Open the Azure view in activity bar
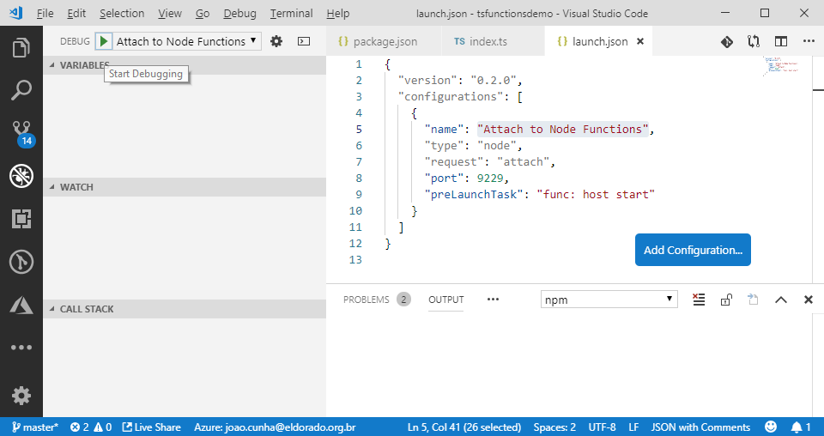 [x=21, y=305]
